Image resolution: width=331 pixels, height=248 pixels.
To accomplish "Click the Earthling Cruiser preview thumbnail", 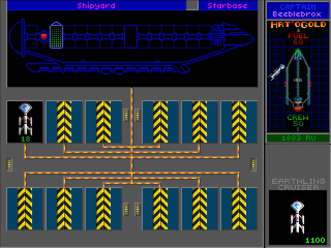I will tap(297, 217).
